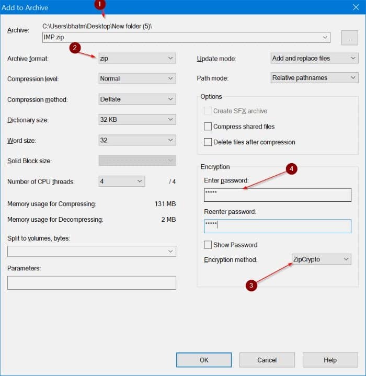Click the Encryption group label
366x376 pixels.
click(215, 167)
